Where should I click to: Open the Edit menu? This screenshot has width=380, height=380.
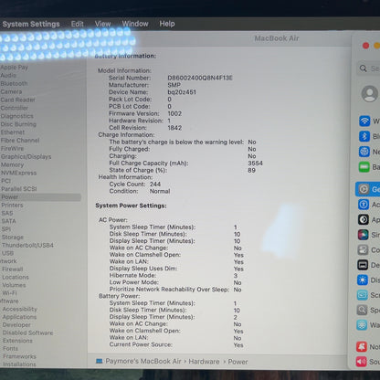77,24
